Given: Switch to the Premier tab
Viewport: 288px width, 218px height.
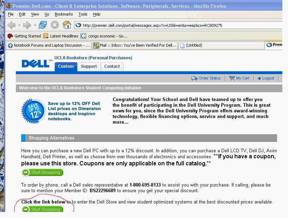Looking at the screenshot, I should (274, 45).
